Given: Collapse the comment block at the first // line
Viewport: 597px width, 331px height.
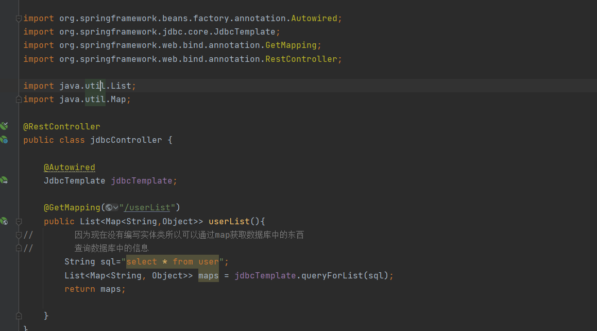Looking at the screenshot, I should point(19,235).
